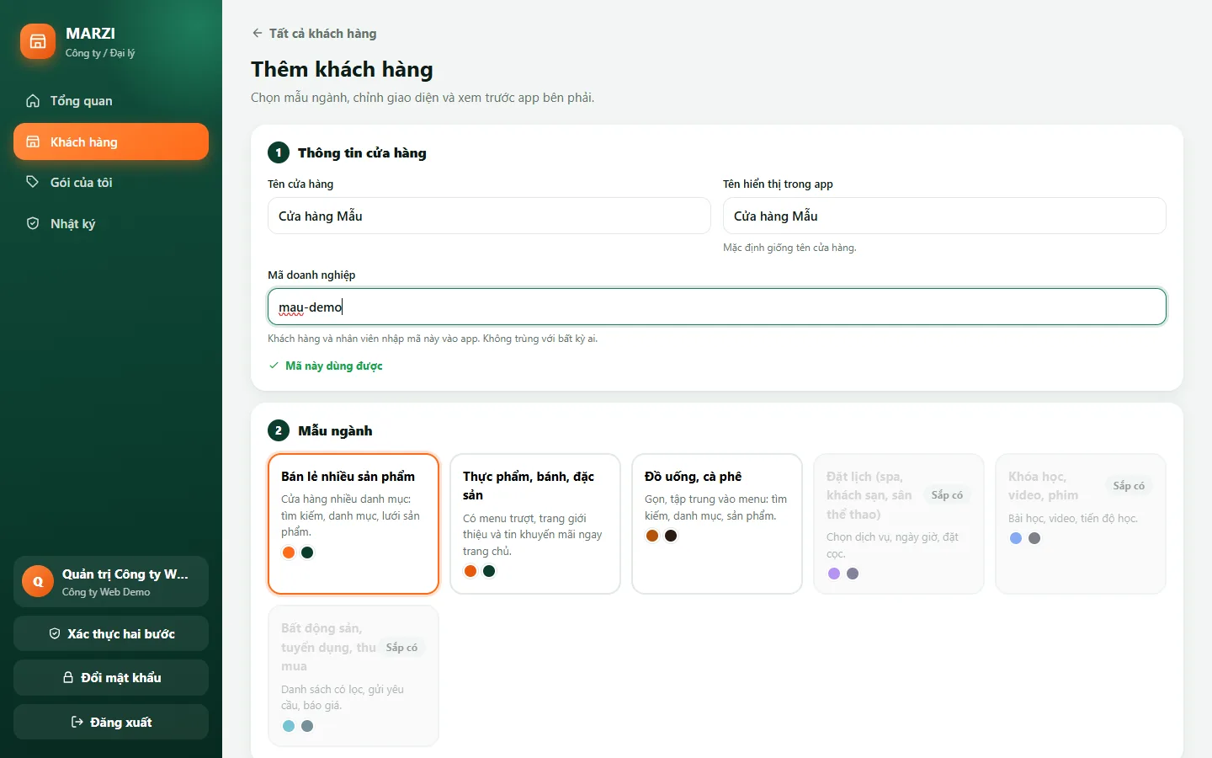The image size is (1212, 758).
Task: Select the dark brown swatch in Đồ uống card
Action: point(671,536)
